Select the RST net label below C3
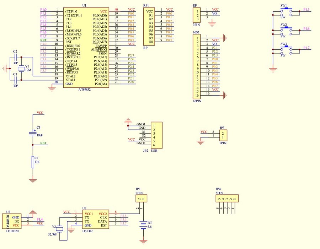Screen dimensions: 320x249 43,143
